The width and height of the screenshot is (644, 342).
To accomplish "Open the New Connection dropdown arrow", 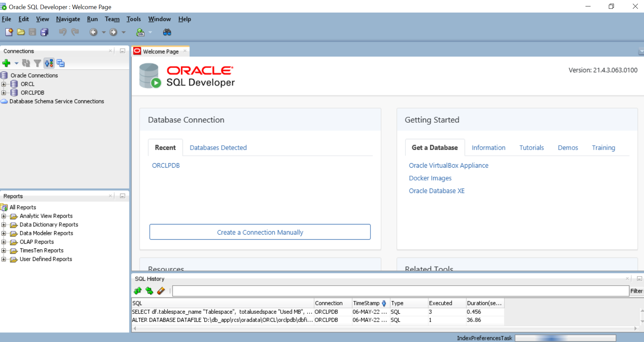I will (16, 63).
